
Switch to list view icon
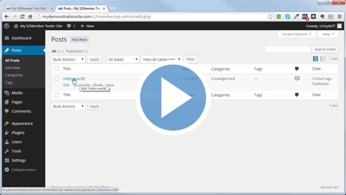(315, 59)
